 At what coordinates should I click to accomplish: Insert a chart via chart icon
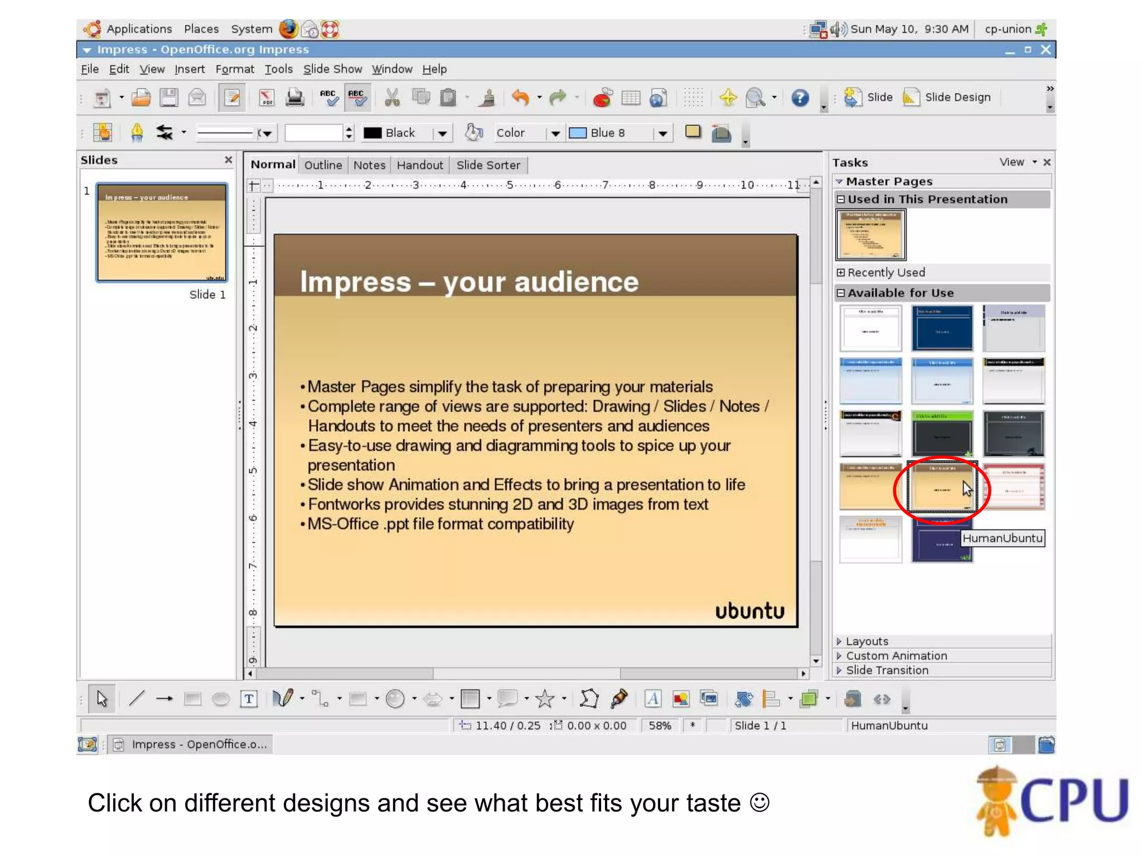click(x=603, y=98)
